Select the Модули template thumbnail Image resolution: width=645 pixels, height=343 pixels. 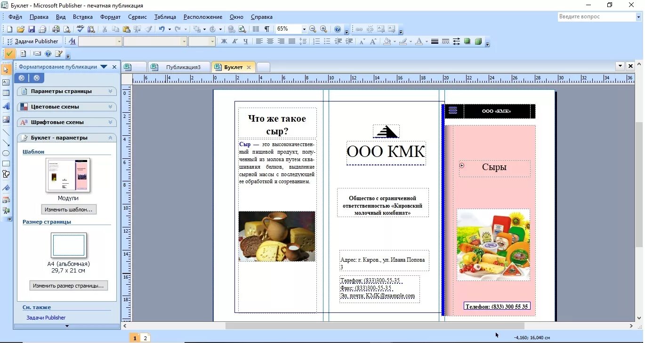tap(68, 175)
